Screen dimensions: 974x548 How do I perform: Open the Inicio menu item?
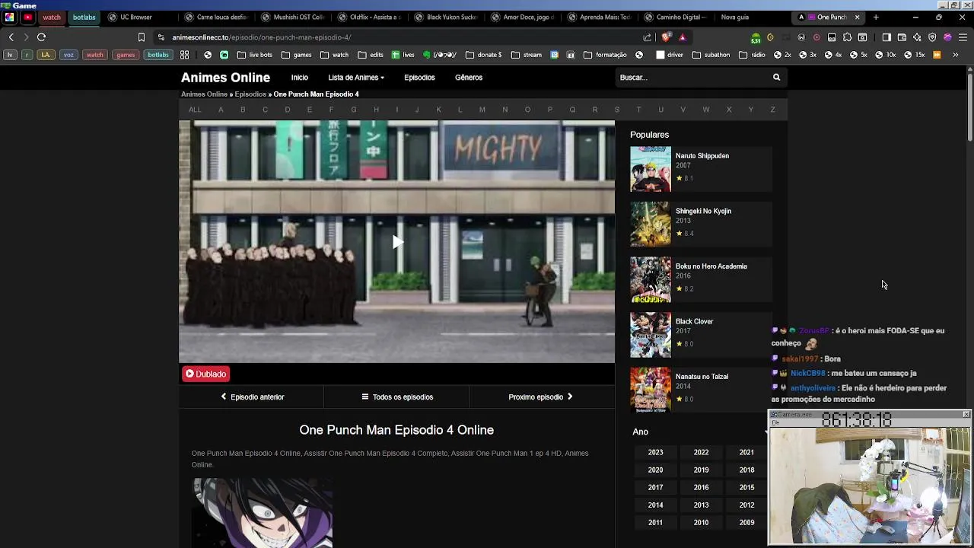point(300,78)
